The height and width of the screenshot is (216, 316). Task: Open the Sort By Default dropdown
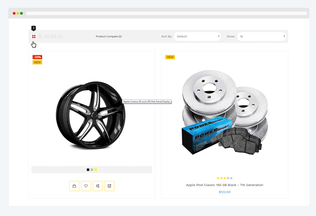coord(197,36)
